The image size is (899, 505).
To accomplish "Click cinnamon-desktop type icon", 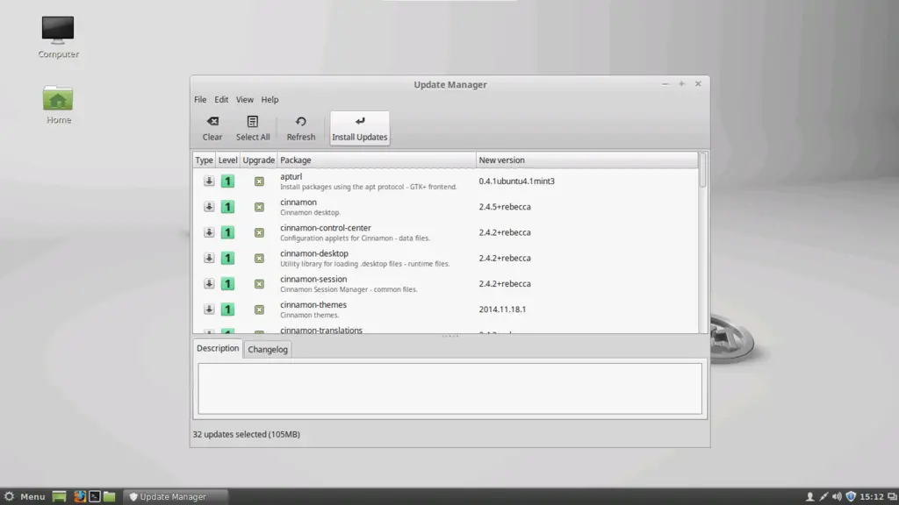I will point(209,259).
